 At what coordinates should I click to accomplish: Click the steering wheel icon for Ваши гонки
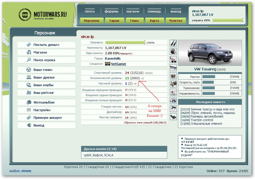coord(29,70)
